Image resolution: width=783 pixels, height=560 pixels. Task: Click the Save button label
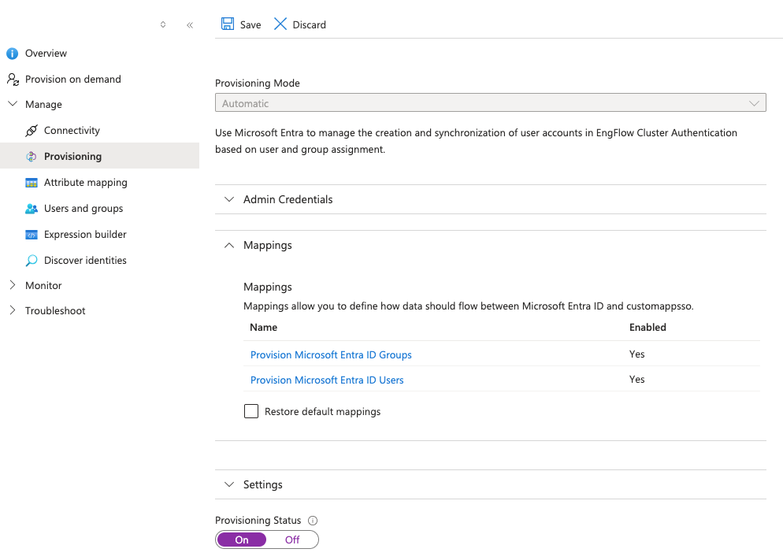pyautogui.click(x=250, y=25)
